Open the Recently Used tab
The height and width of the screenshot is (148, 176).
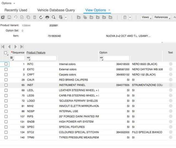(x=16, y=10)
